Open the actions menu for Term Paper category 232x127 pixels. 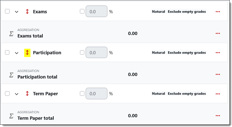218,94
